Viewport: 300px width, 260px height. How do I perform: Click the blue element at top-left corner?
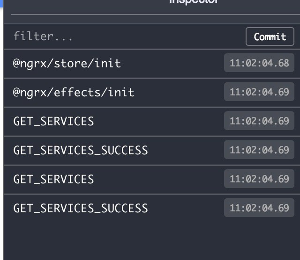point(1,3)
